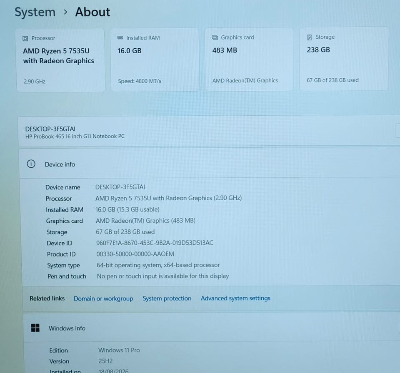Click the Device ID label
The height and width of the screenshot is (373, 400).
click(x=60, y=243)
